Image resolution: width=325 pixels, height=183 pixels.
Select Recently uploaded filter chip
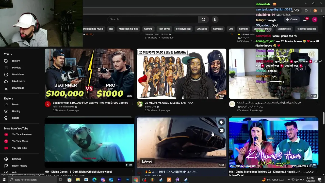coord(306,29)
